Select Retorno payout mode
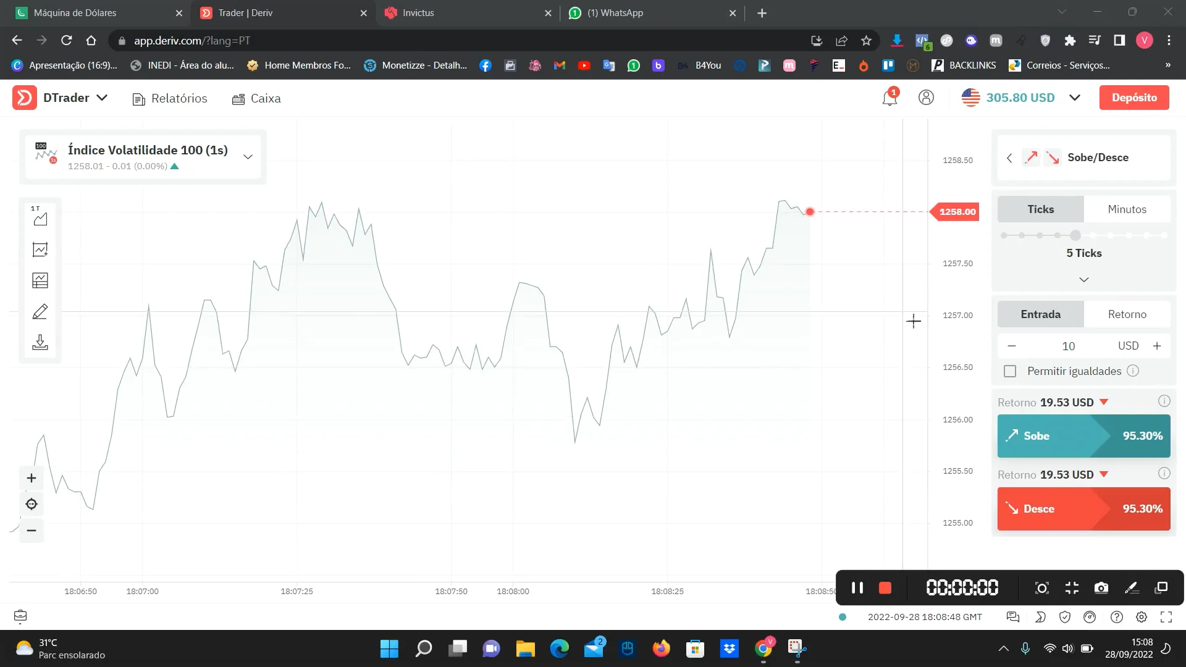 [x=1127, y=314]
